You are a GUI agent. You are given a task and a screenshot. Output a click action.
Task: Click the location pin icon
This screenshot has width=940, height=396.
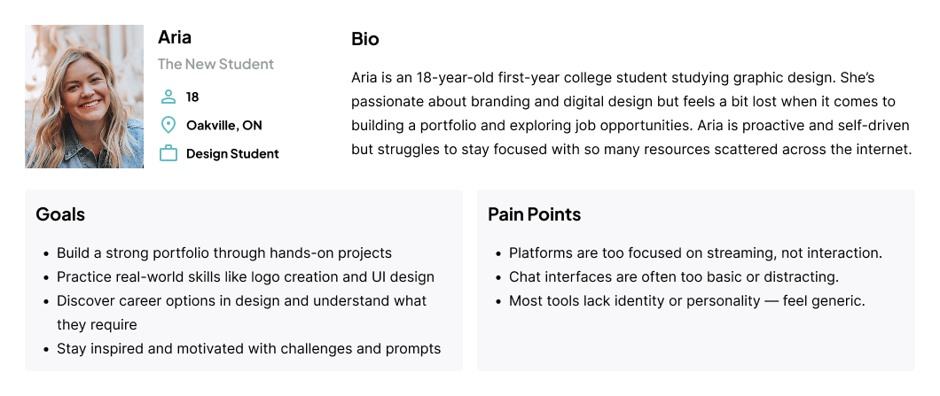point(168,125)
